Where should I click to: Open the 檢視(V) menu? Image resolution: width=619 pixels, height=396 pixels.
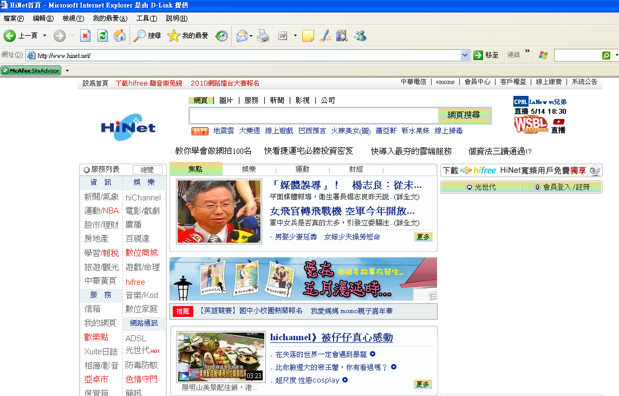coord(74,18)
